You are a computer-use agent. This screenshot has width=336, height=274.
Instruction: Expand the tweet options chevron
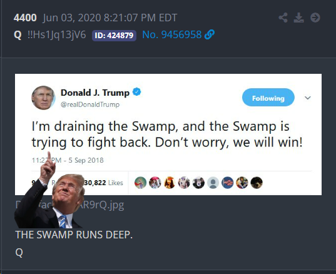(x=308, y=98)
